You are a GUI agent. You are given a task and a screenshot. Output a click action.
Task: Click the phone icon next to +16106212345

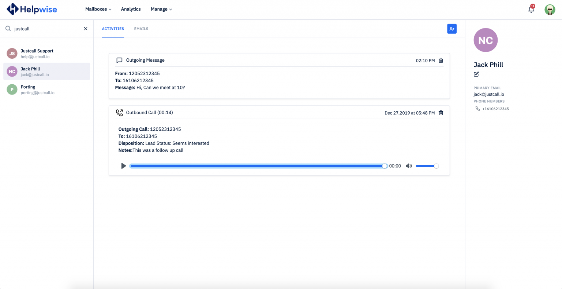click(x=478, y=108)
